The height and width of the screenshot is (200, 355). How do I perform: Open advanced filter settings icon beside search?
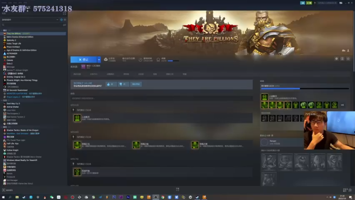coord(64,25)
